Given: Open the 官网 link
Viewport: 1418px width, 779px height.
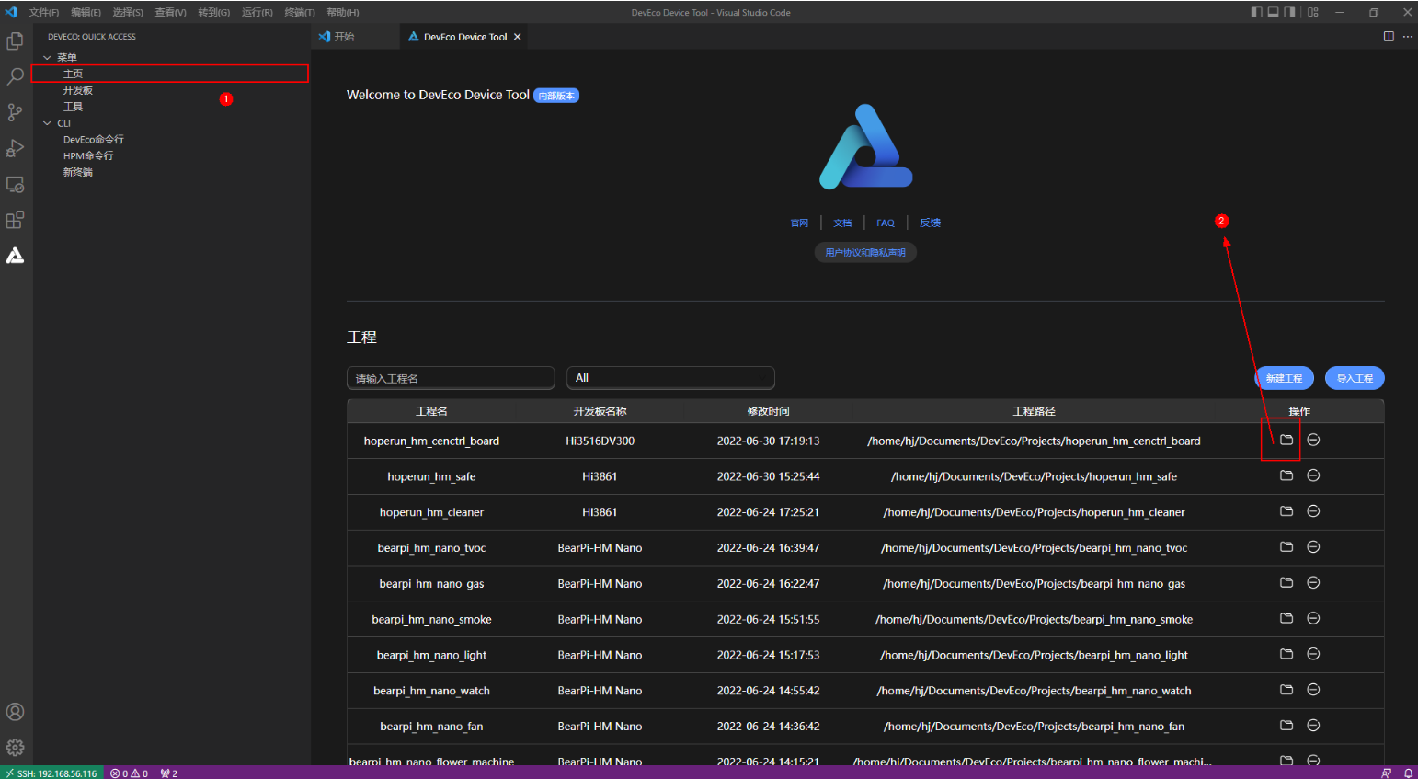Looking at the screenshot, I should pyautogui.click(x=799, y=223).
